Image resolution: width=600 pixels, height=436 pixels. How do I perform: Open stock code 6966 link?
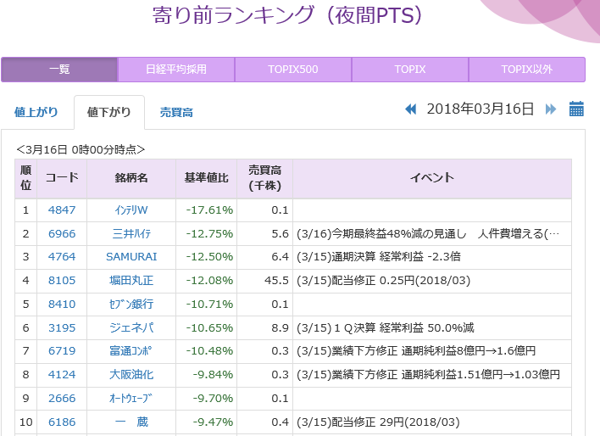coord(62,234)
